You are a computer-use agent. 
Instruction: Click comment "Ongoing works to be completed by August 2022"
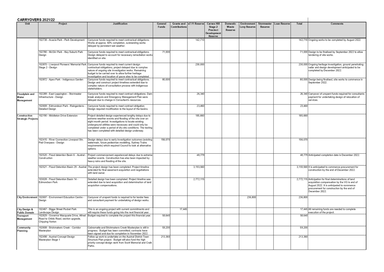(x=335, y=40)
